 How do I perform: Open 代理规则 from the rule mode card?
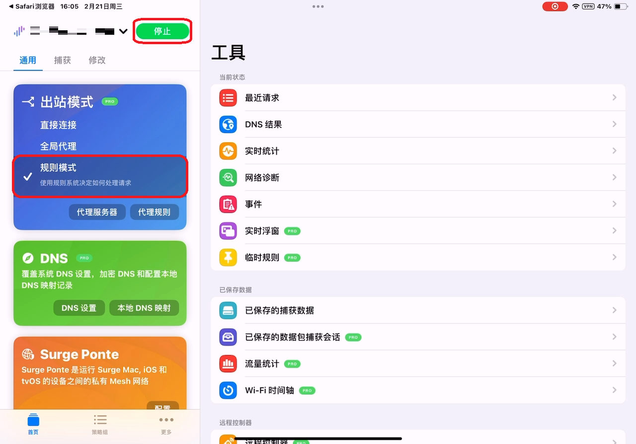154,212
